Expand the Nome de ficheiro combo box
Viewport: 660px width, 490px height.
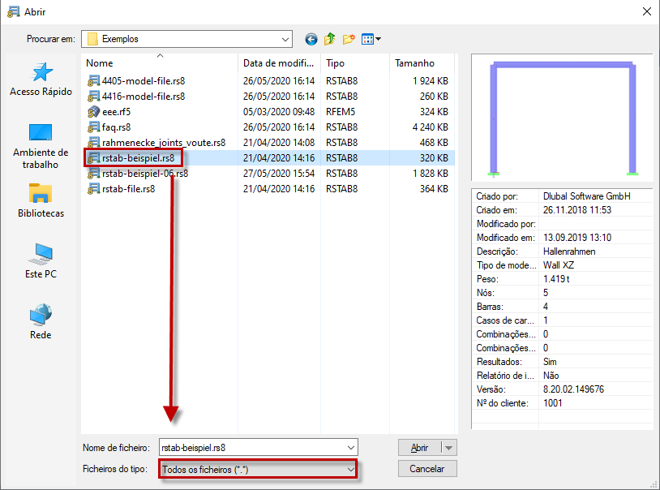point(350,447)
